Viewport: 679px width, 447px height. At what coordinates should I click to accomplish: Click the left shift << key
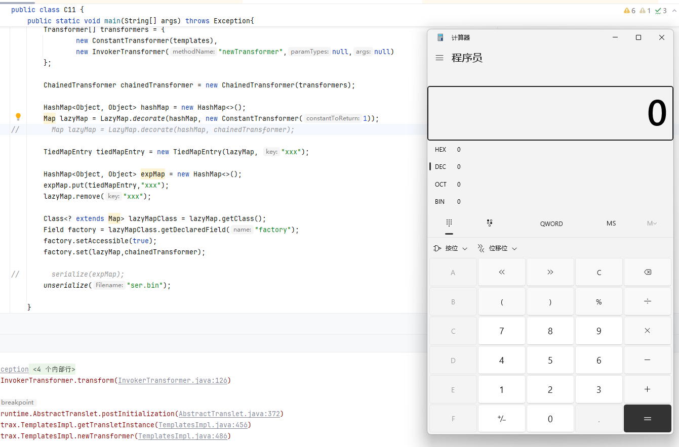click(x=502, y=273)
